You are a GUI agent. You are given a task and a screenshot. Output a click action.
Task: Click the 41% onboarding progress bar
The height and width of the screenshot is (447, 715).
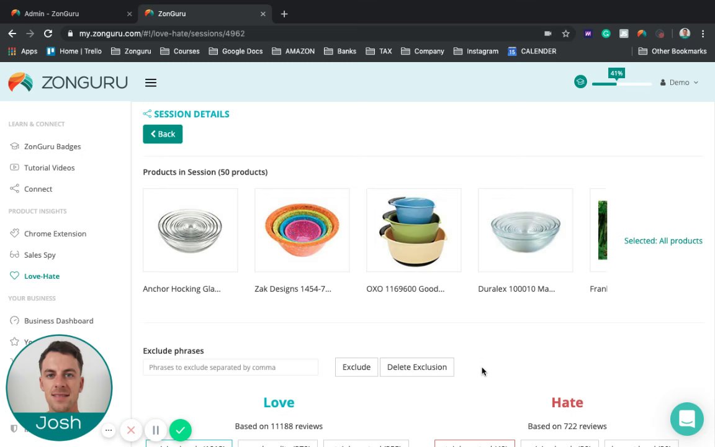[x=621, y=83]
